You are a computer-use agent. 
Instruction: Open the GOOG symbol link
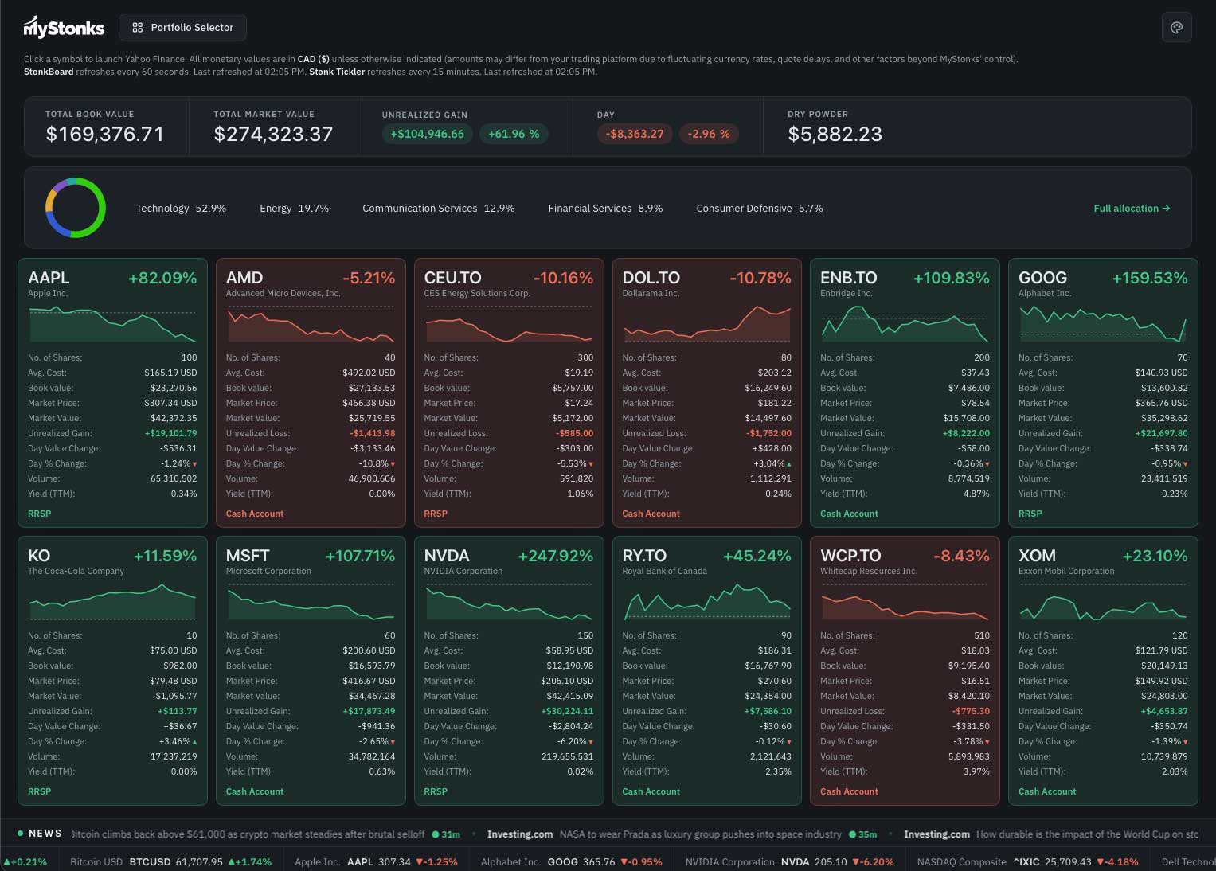click(x=1042, y=278)
